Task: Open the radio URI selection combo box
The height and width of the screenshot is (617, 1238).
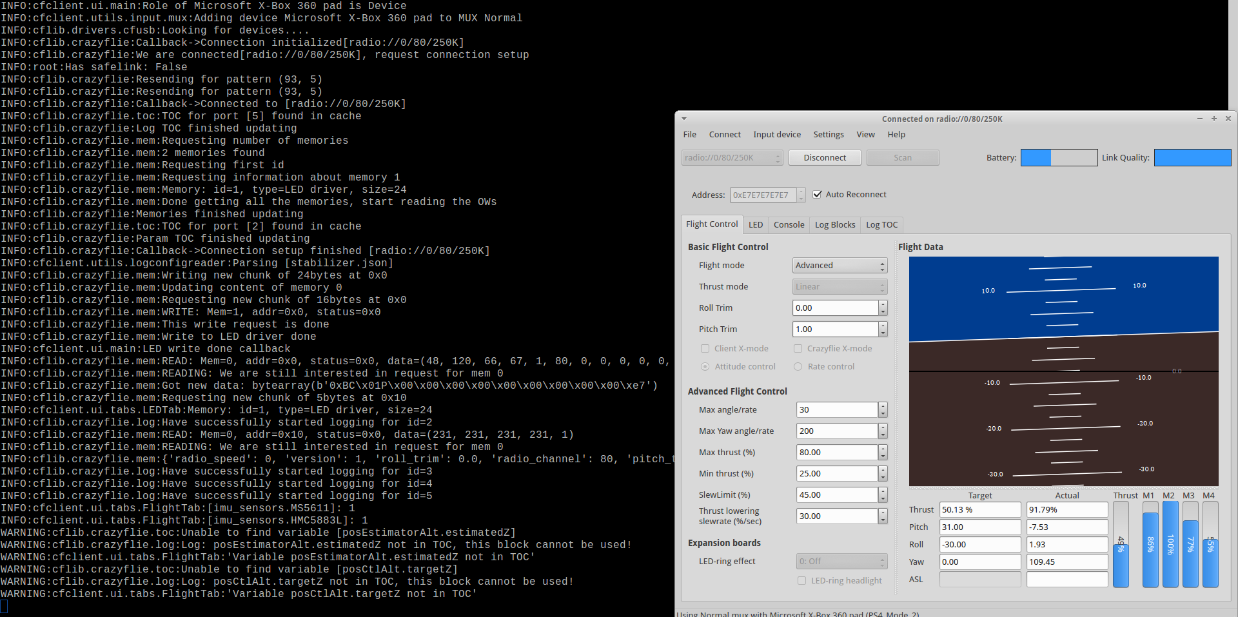Action: click(732, 158)
